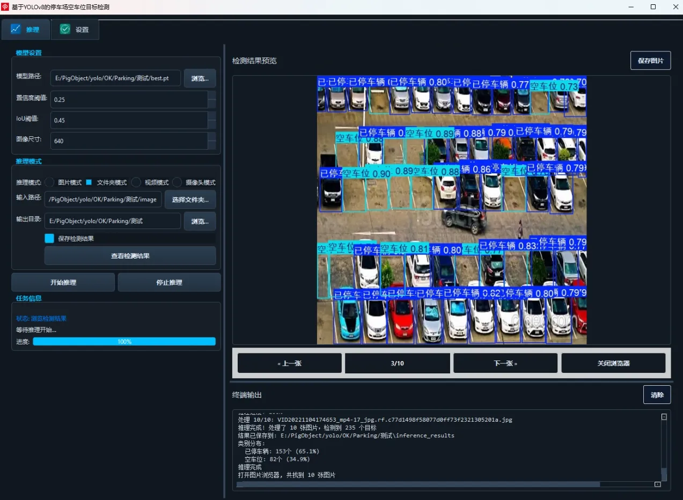Click the app icon in the title bar
Image resolution: width=683 pixels, height=500 pixels.
(x=5, y=7)
